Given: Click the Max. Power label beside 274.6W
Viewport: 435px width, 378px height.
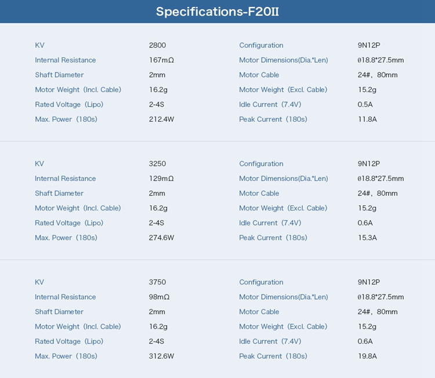Looking at the screenshot, I should (66, 238).
